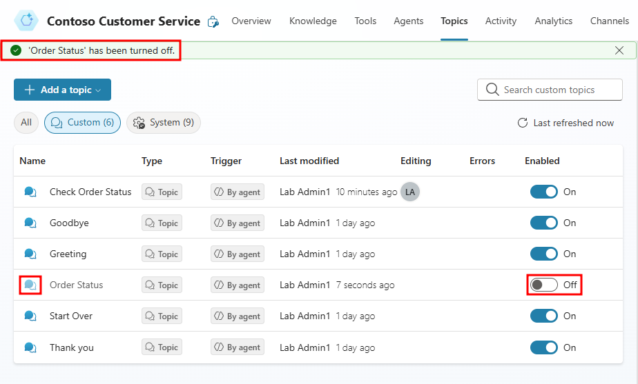Image resolution: width=638 pixels, height=384 pixels.
Task: Click the Contoso Customer Service title
Action: coord(124,21)
